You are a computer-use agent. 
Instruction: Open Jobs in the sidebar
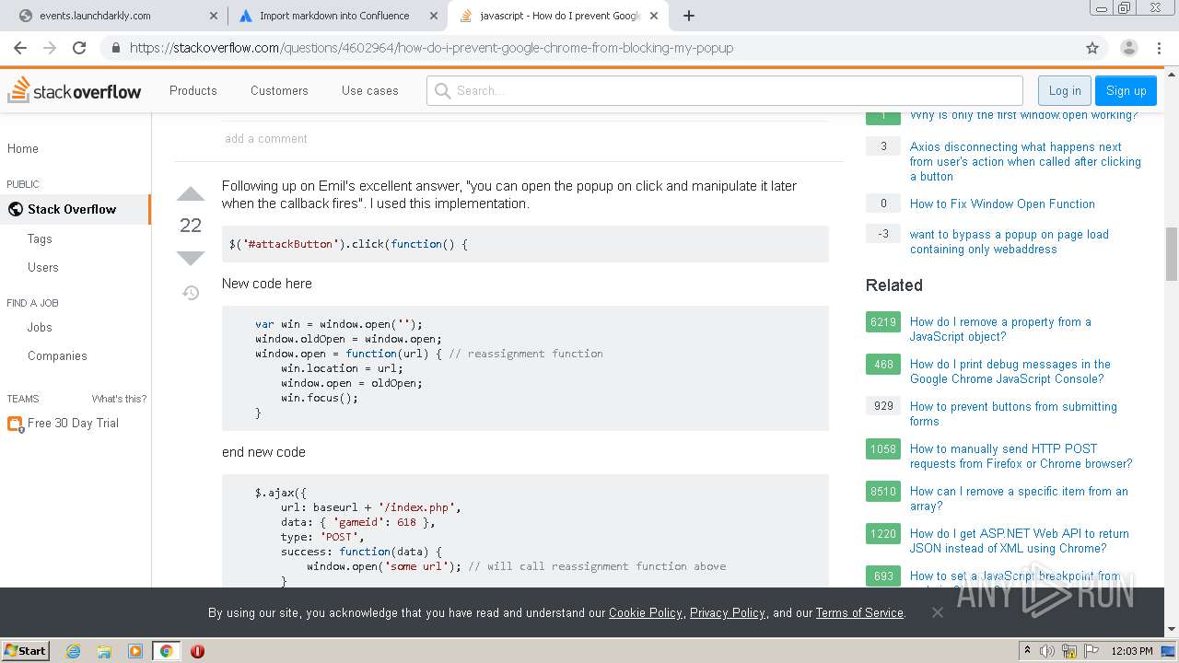point(40,327)
